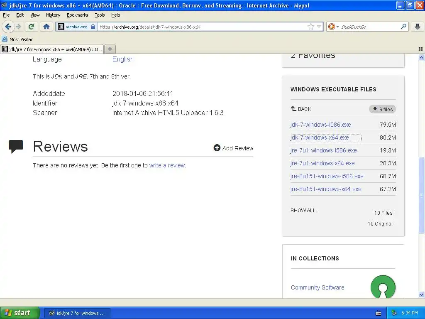Image resolution: width=425 pixels, height=319 pixels.
Task: Click the scrollbar up arrow
Action: coord(421,57)
